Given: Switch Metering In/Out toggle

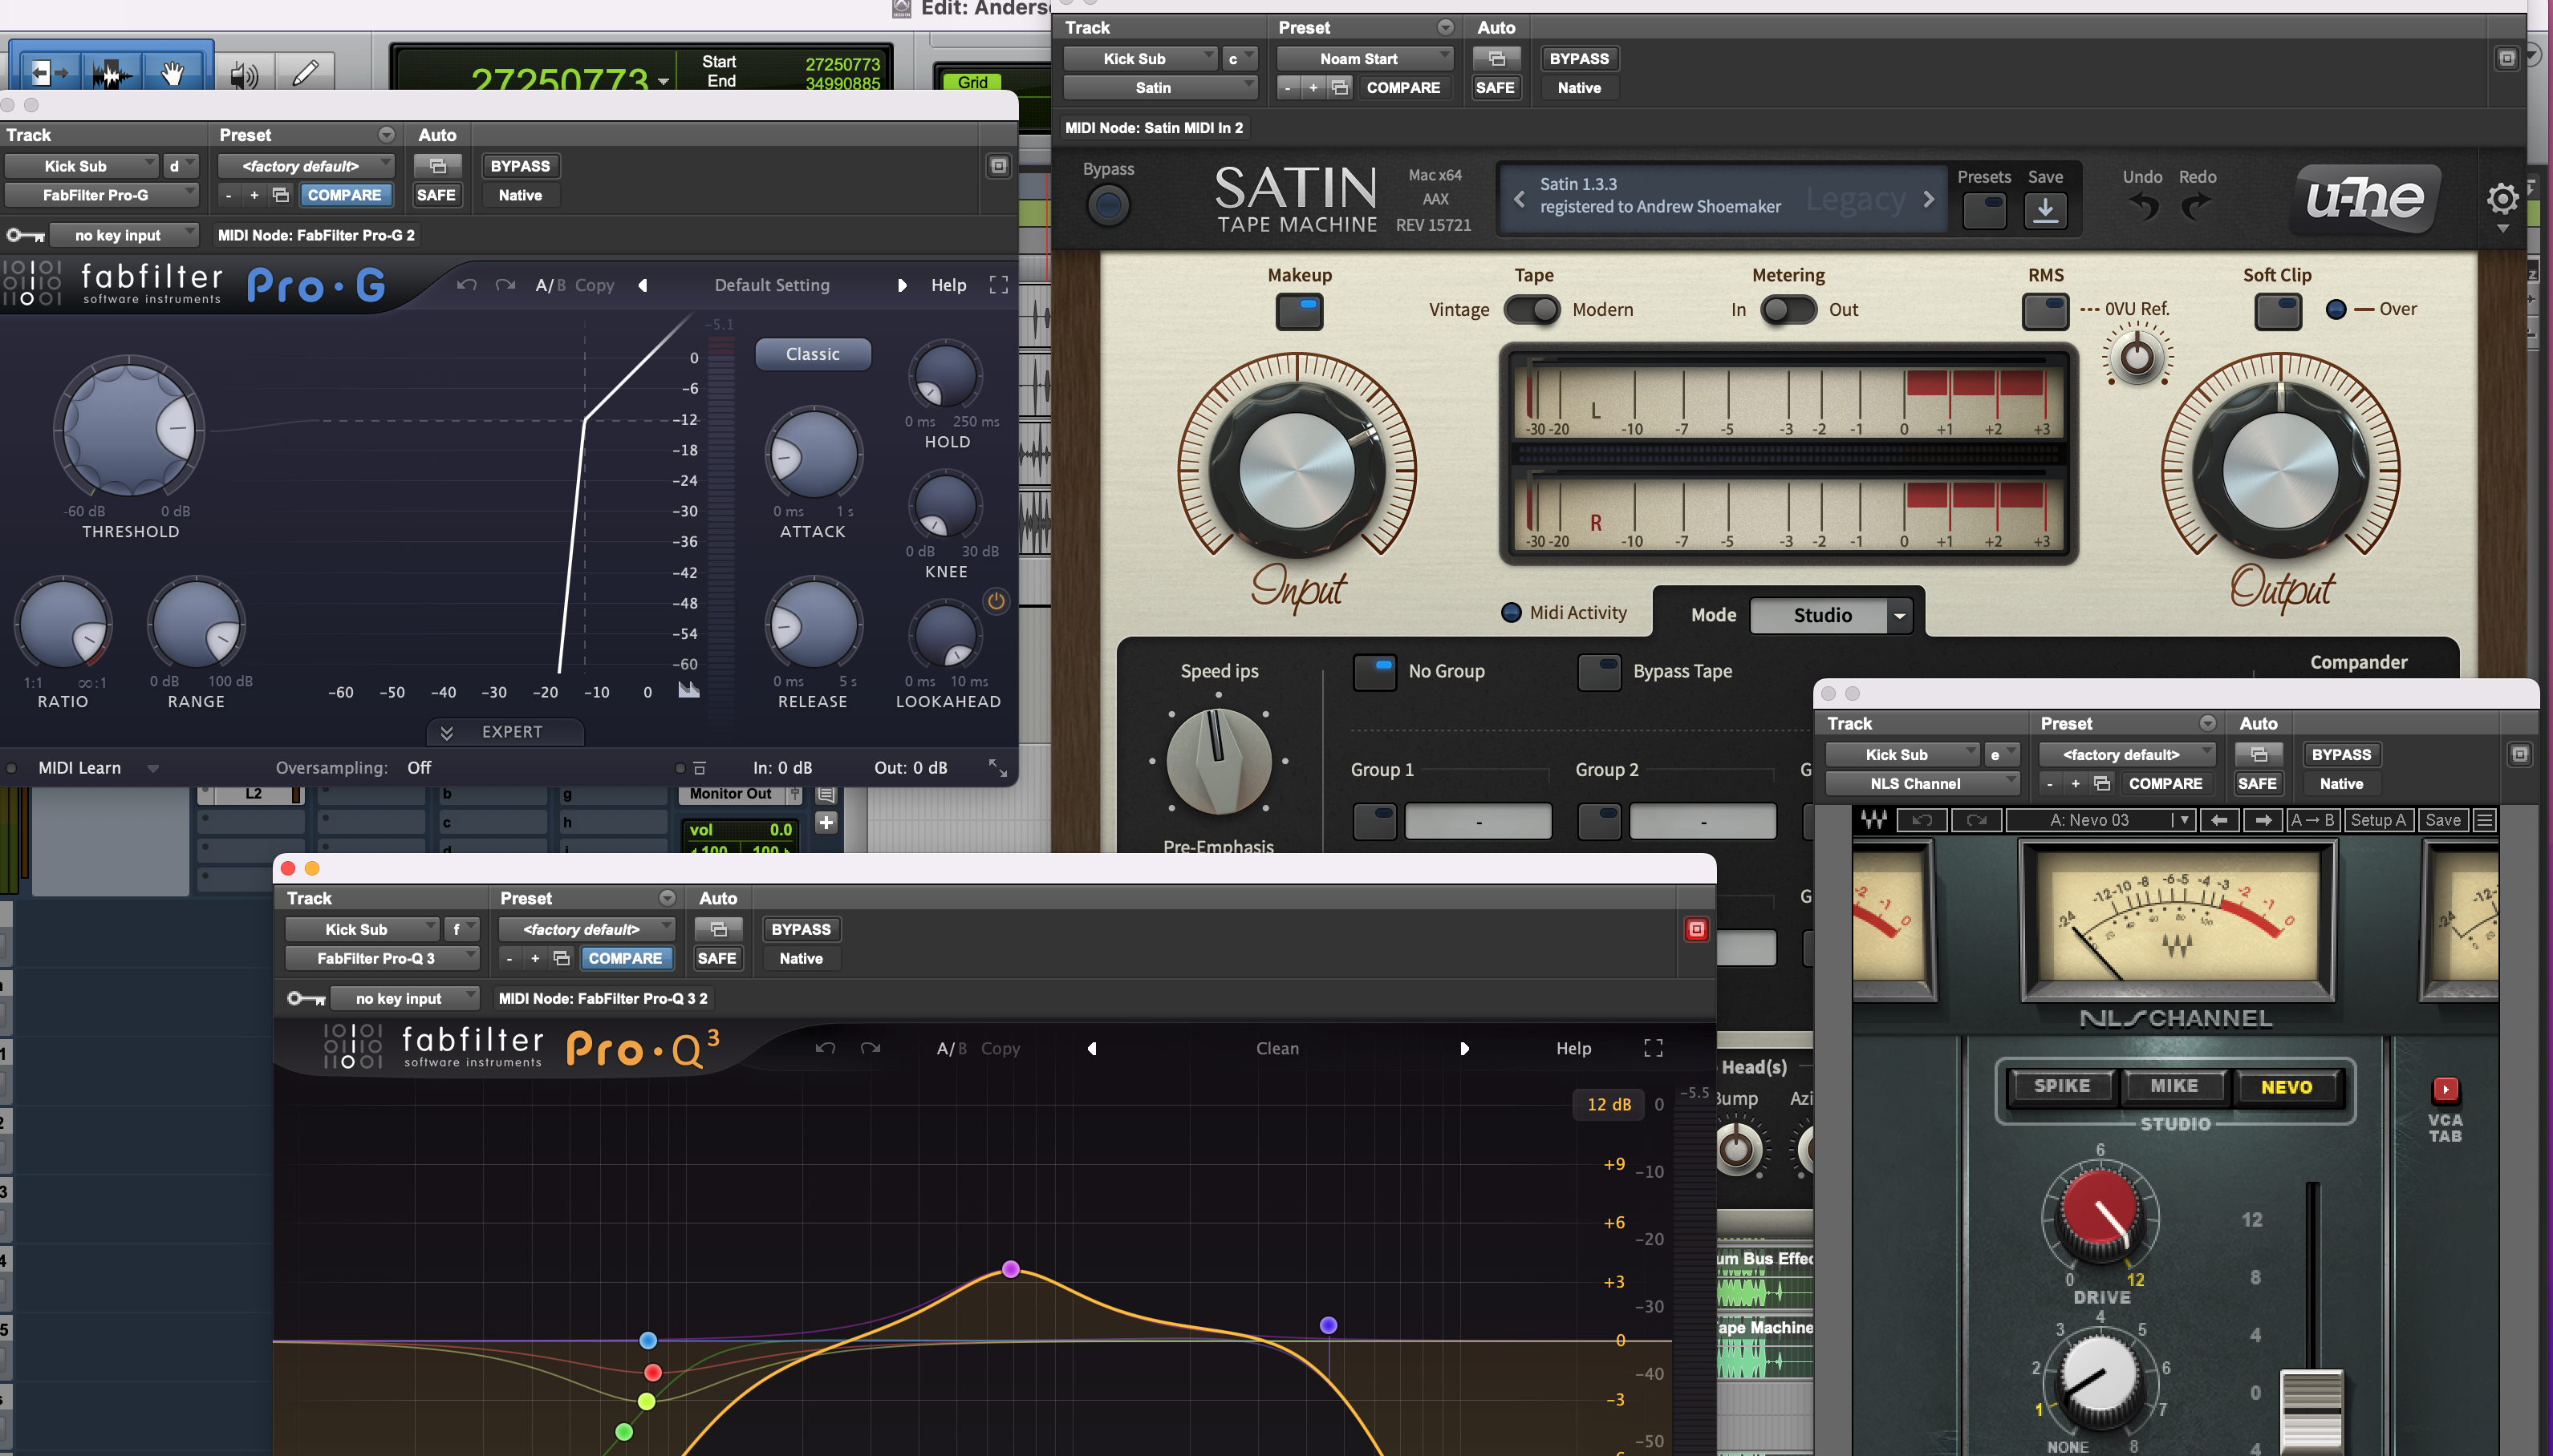Looking at the screenshot, I should click(1788, 310).
